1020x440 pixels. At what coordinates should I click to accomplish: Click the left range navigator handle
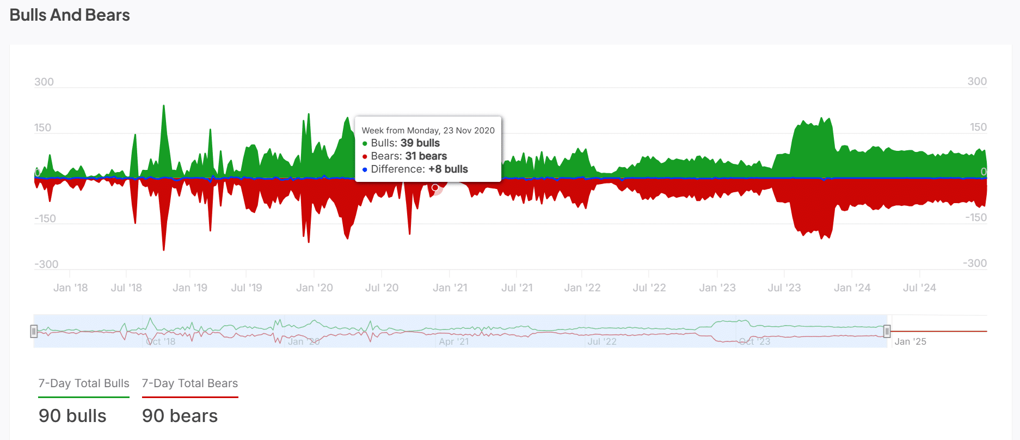click(x=34, y=331)
